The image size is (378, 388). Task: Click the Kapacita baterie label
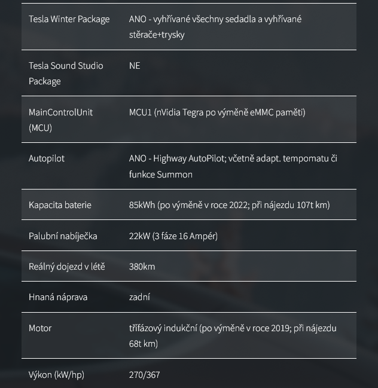point(60,205)
